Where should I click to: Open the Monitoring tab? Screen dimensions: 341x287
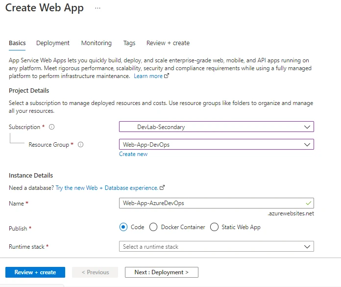[97, 43]
